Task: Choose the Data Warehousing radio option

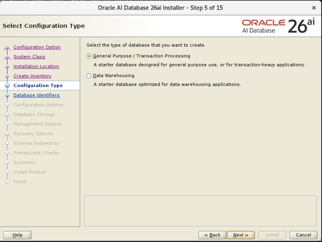Action: click(x=89, y=76)
